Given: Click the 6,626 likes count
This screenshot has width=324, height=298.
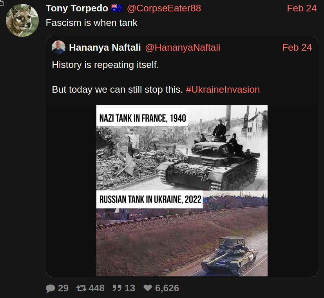Looking at the screenshot, I should (x=167, y=289).
